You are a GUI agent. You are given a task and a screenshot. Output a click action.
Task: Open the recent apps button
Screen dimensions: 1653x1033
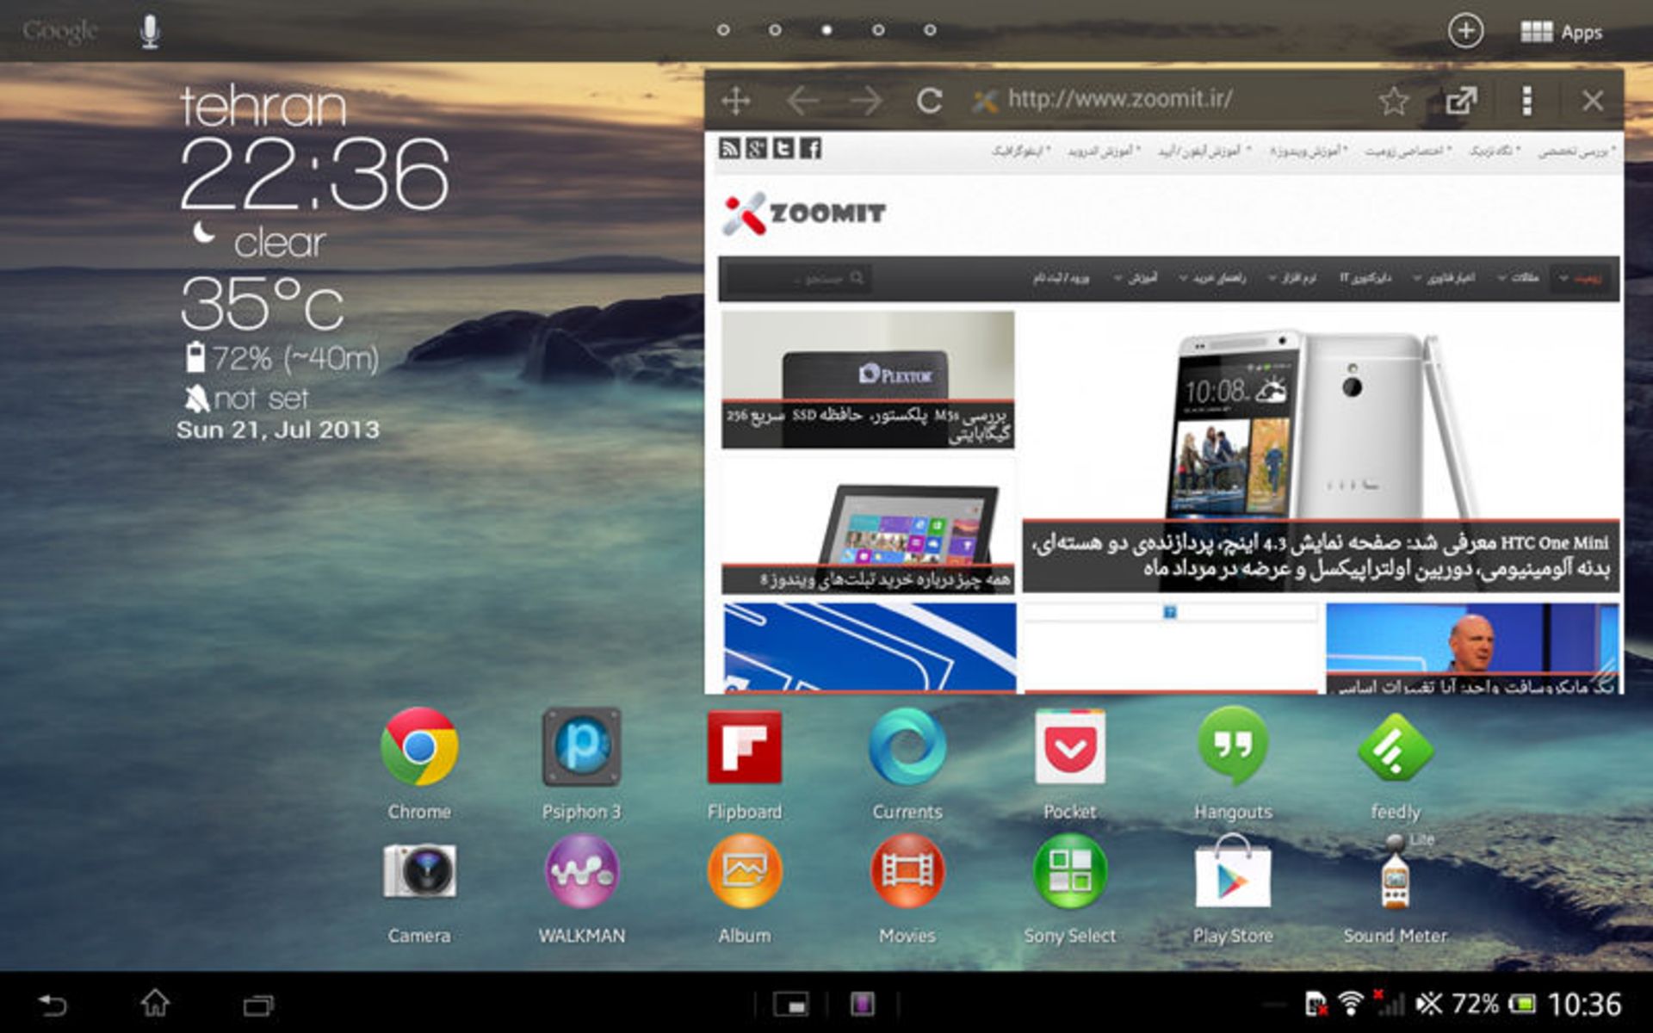pyautogui.click(x=257, y=1005)
